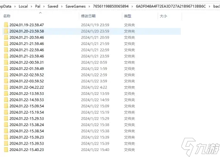Screen dimensions: 220x157
Task: Navigate to SaveGames breadcrumb segment
Action: click(75, 6)
